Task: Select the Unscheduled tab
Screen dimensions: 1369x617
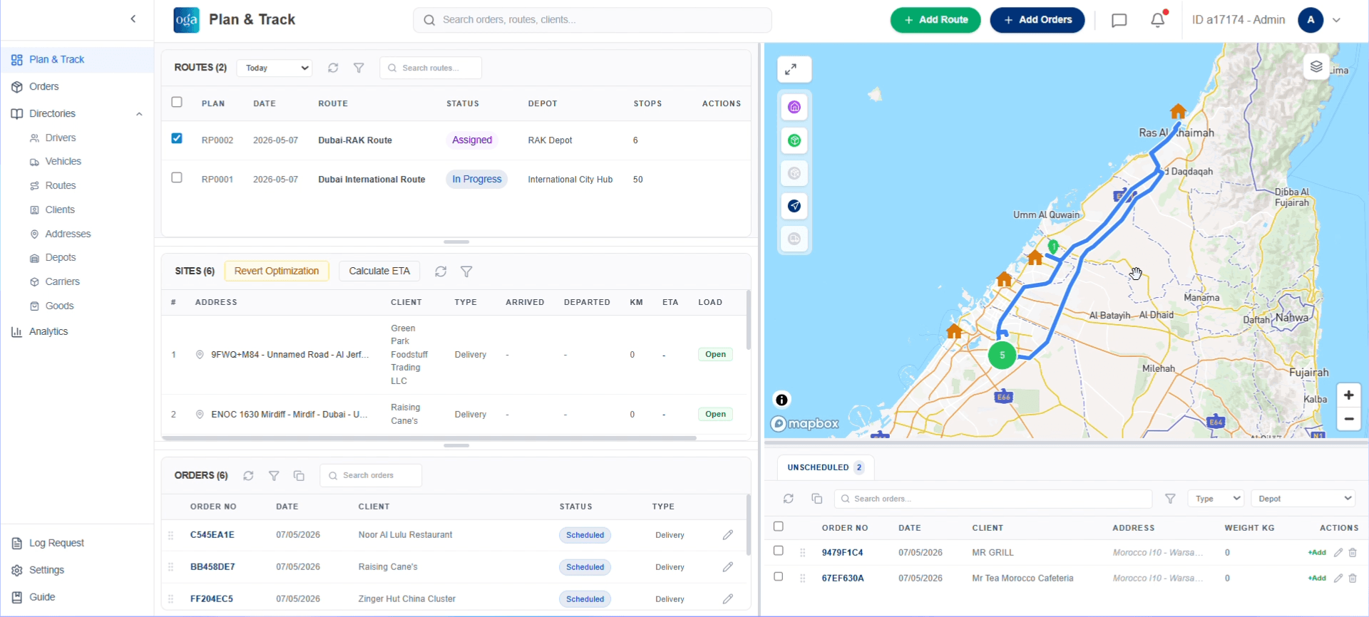Action: 826,467
